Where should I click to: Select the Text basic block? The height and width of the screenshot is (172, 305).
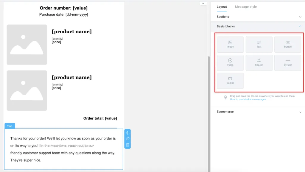pos(259,45)
